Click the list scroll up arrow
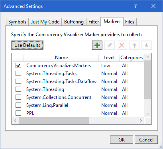Screen dimensions: 163x149 [x=148, y=57]
